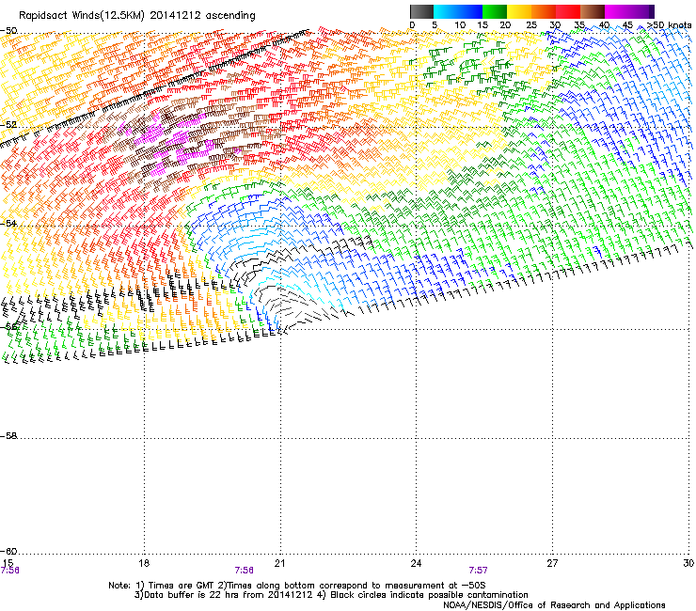The height and width of the screenshot is (611, 696).
Task: Click the orange 25-30 knots legend swatch
Action: coord(544,11)
